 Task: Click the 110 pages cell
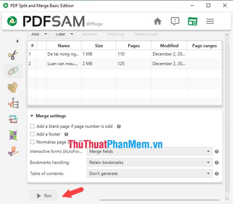pos(134,54)
